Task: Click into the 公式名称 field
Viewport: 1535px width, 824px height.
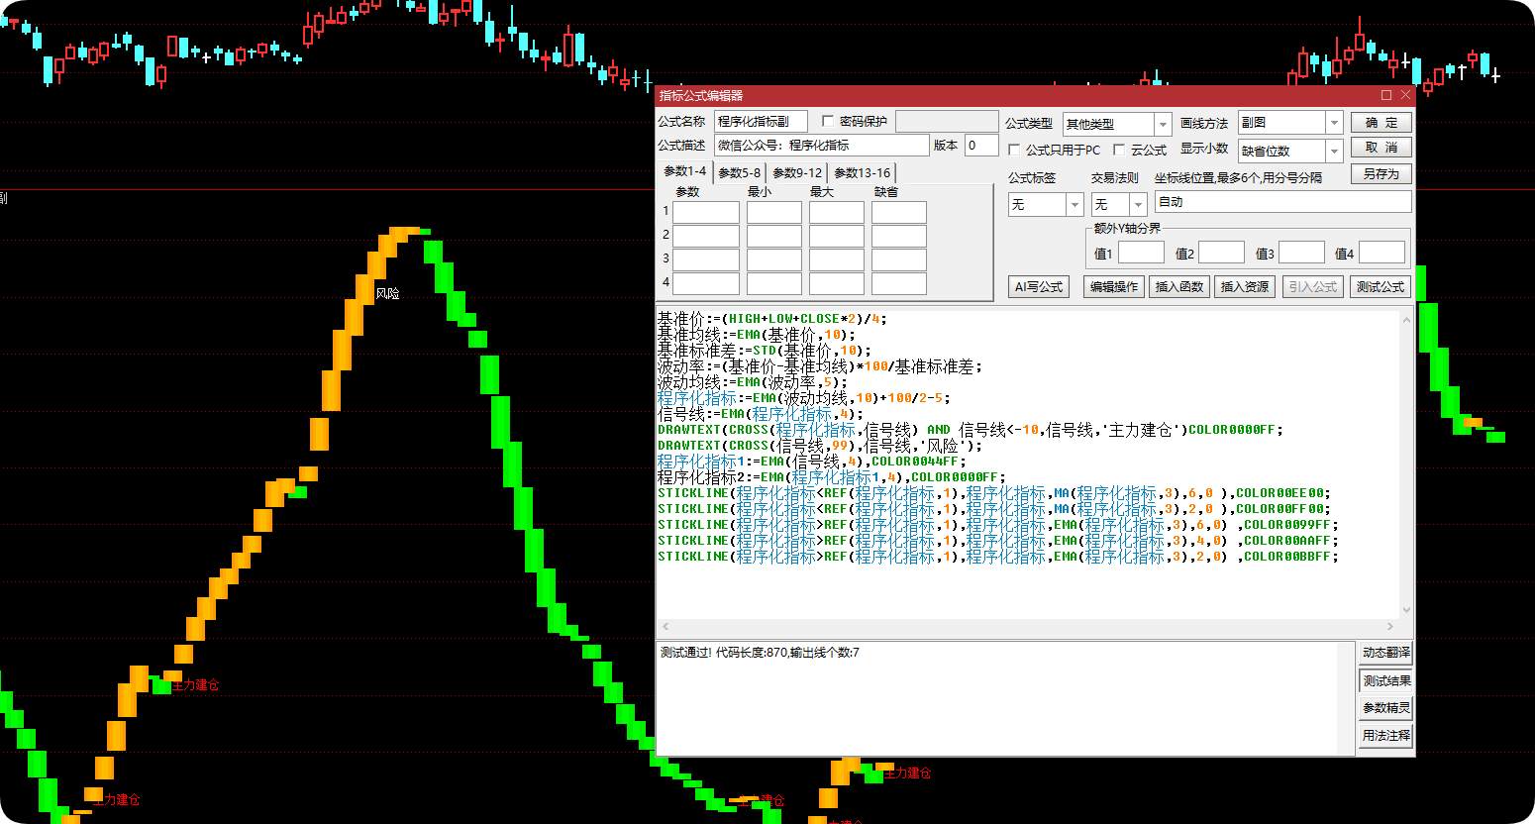Action: [761, 122]
